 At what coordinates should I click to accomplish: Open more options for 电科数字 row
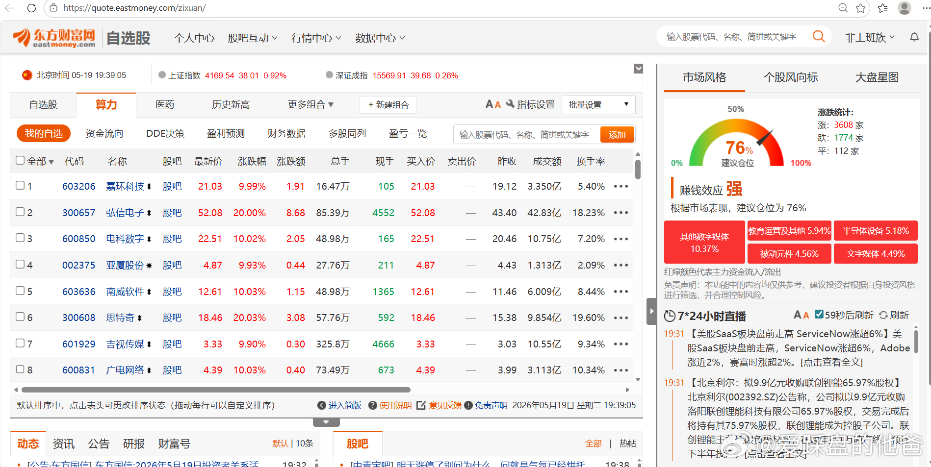[x=621, y=239]
